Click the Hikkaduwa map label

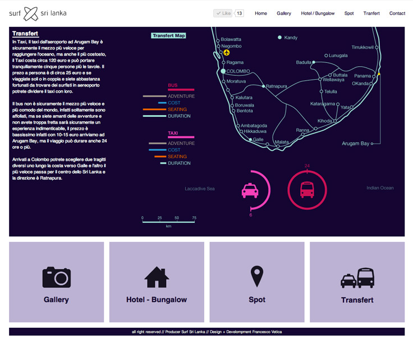coord(255,131)
